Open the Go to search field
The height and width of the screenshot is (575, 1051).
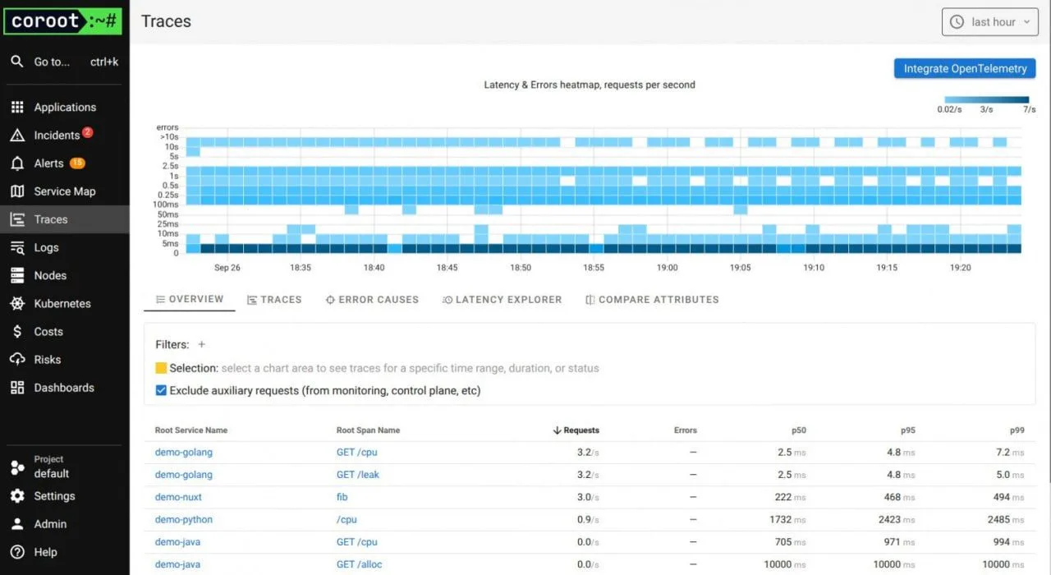click(64, 62)
